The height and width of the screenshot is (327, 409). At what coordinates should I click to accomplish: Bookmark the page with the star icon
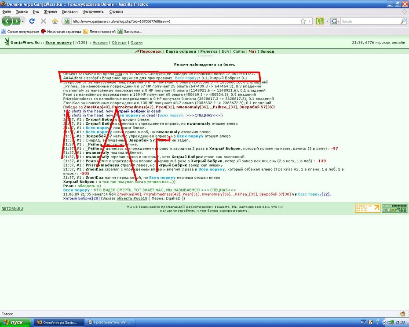(303, 21)
